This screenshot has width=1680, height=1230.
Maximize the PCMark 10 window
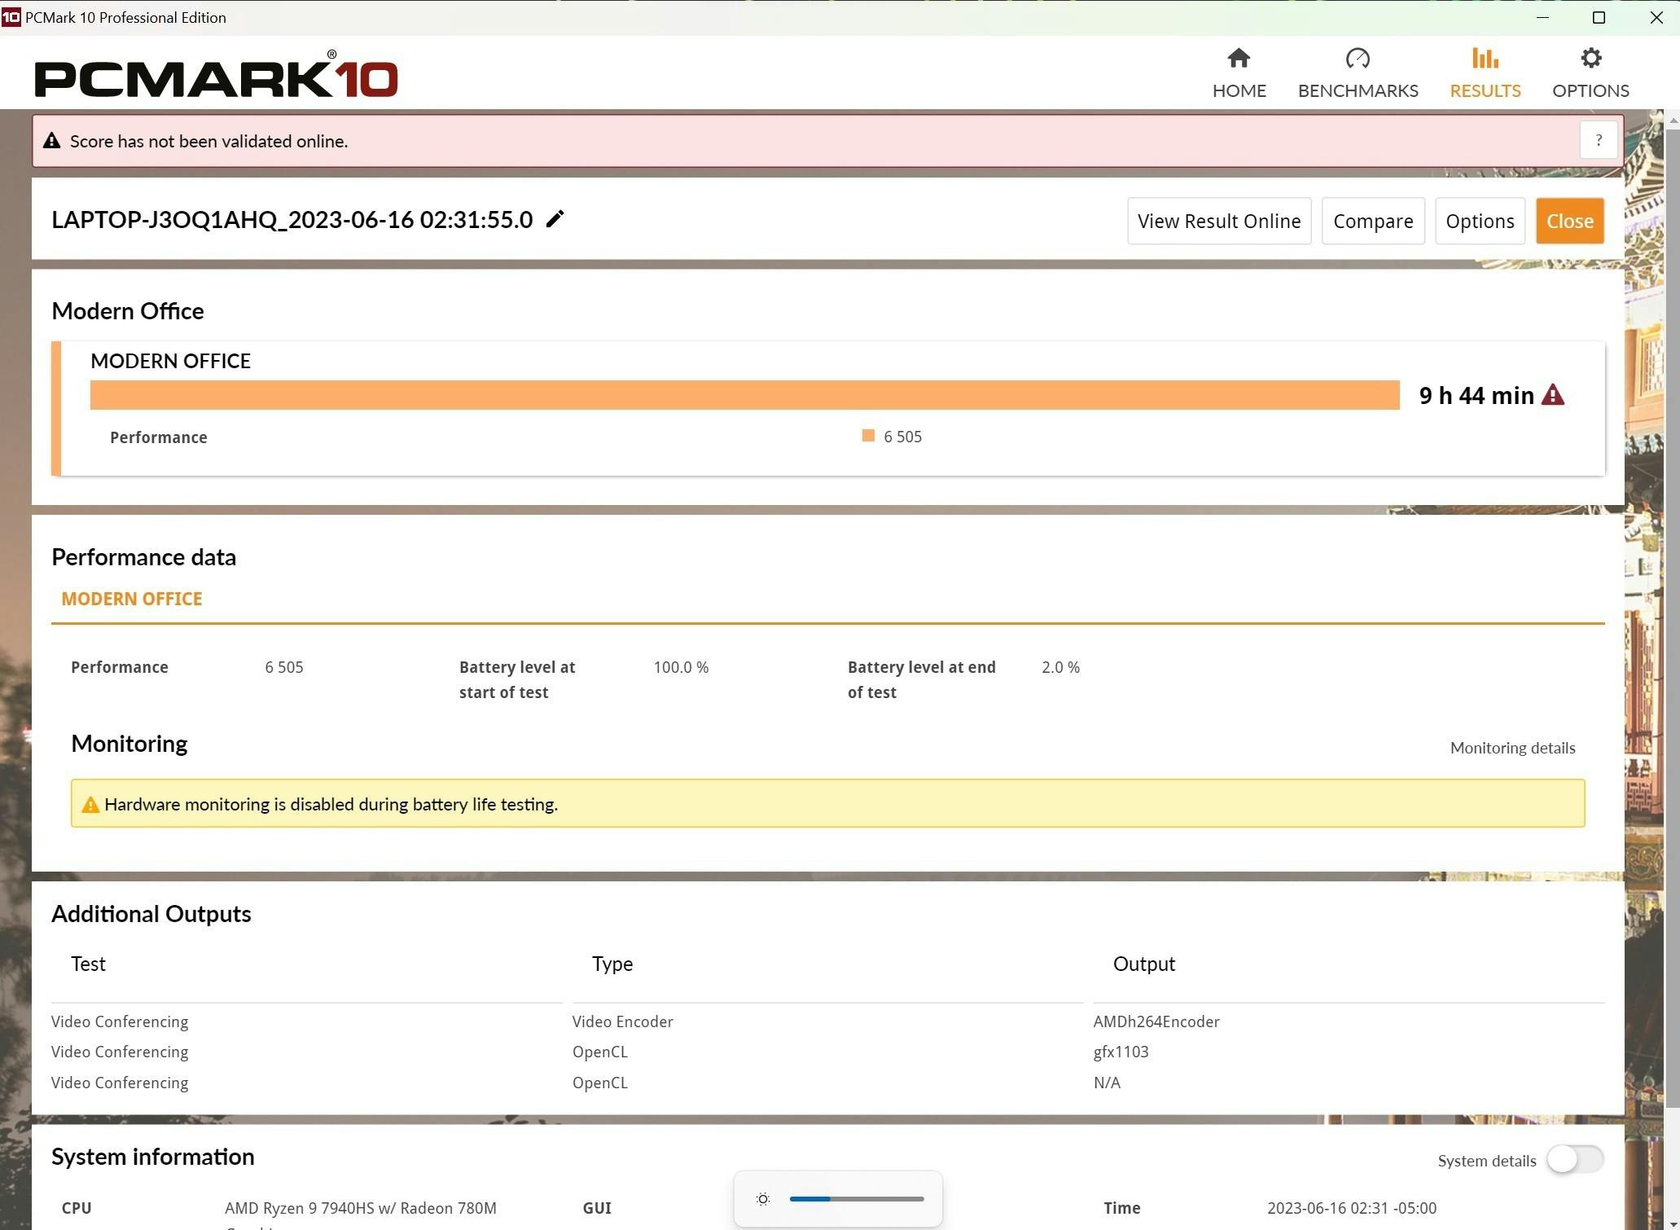[x=1598, y=17]
